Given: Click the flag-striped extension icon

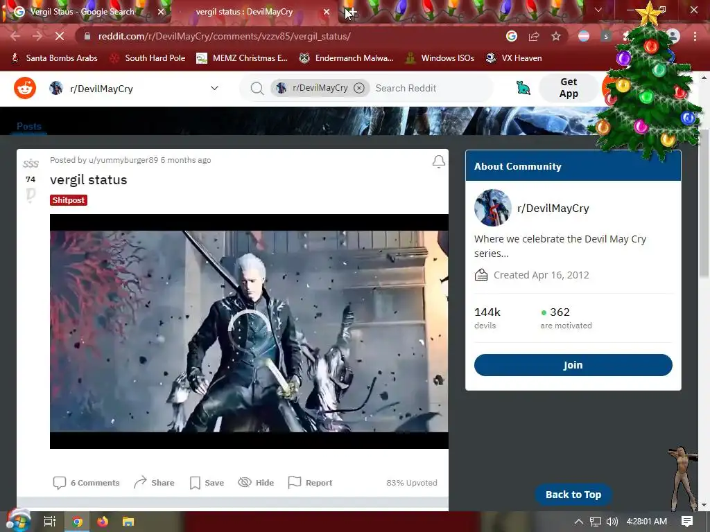Looking at the screenshot, I should pyautogui.click(x=584, y=36).
